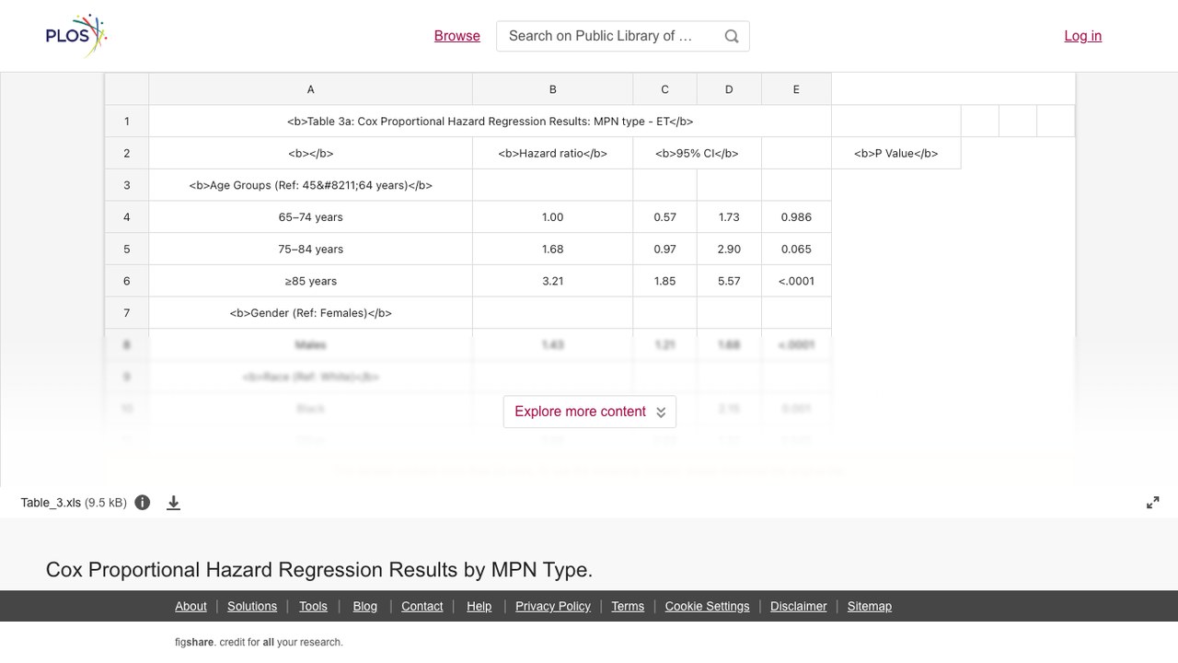Screen dimensions: 1178x663
Task: Click the Table 3a title cell
Action: (490, 122)
